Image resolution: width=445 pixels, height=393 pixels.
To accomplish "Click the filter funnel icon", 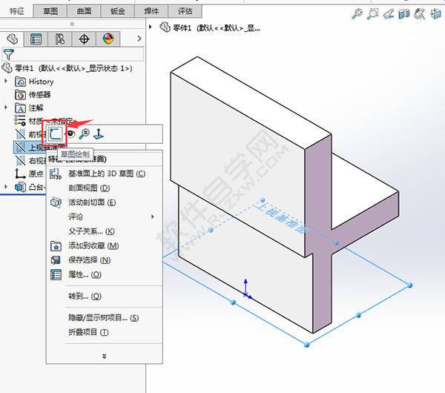I will (x=8, y=54).
